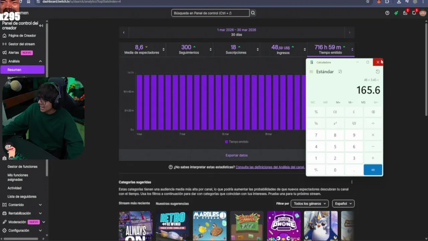This screenshot has width=428, height=241.
Task: Click the number 7 key
Action: click(316, 135)
